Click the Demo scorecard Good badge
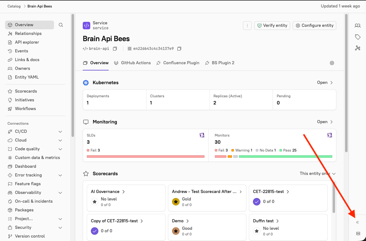The width and height of the screenshot is (366, 241). click(176, 231)
